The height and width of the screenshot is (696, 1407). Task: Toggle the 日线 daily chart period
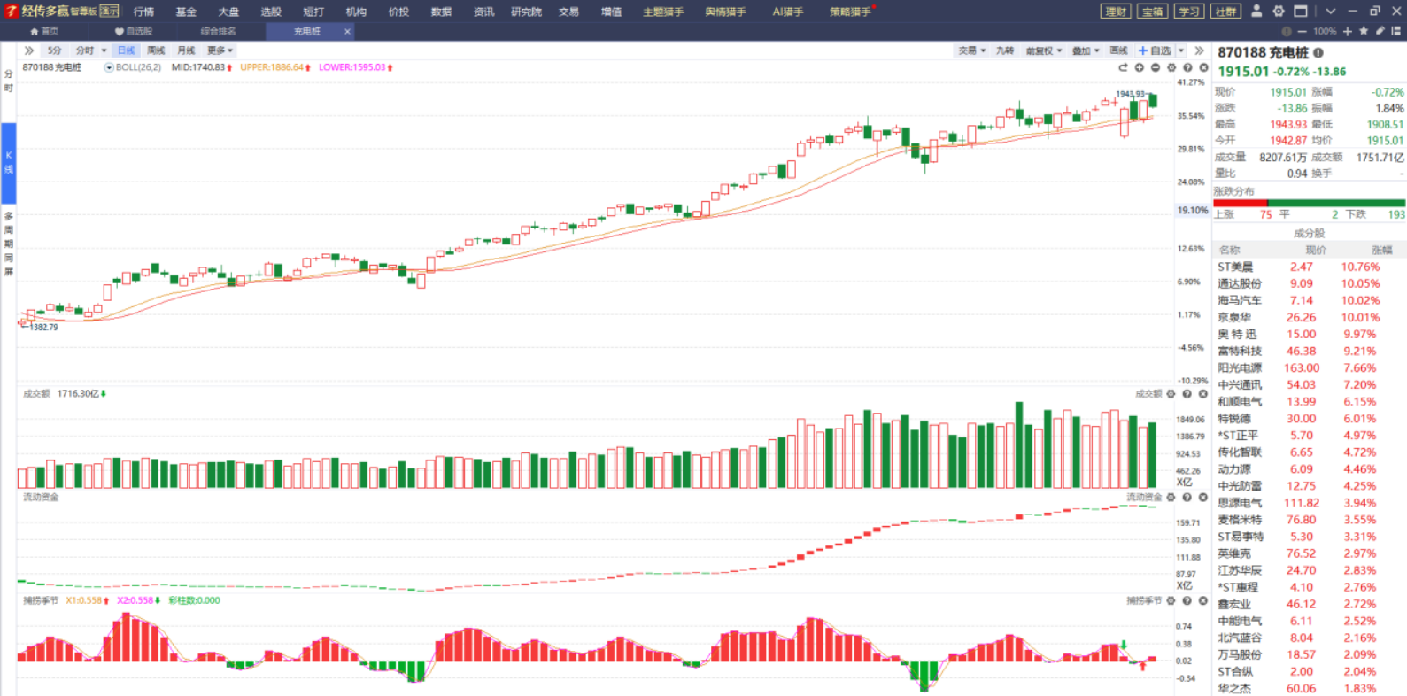[127, 50]
